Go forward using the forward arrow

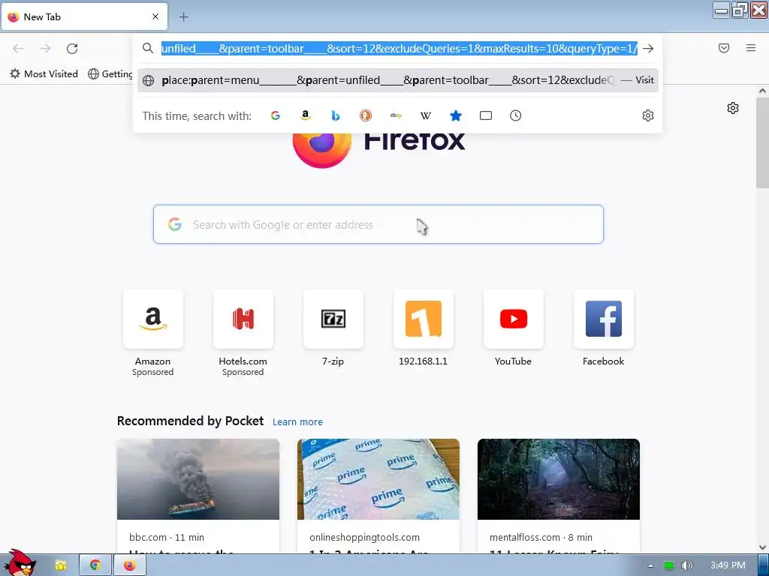45,49
